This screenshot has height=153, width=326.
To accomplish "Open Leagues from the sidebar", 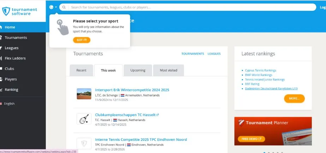I will (x=12, y=48).
